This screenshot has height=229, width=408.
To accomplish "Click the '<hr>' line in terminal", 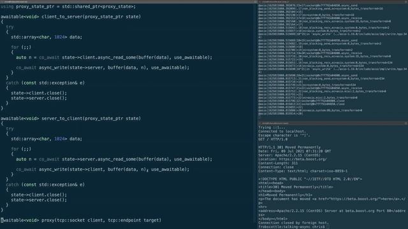I will [x=263, y=207].
